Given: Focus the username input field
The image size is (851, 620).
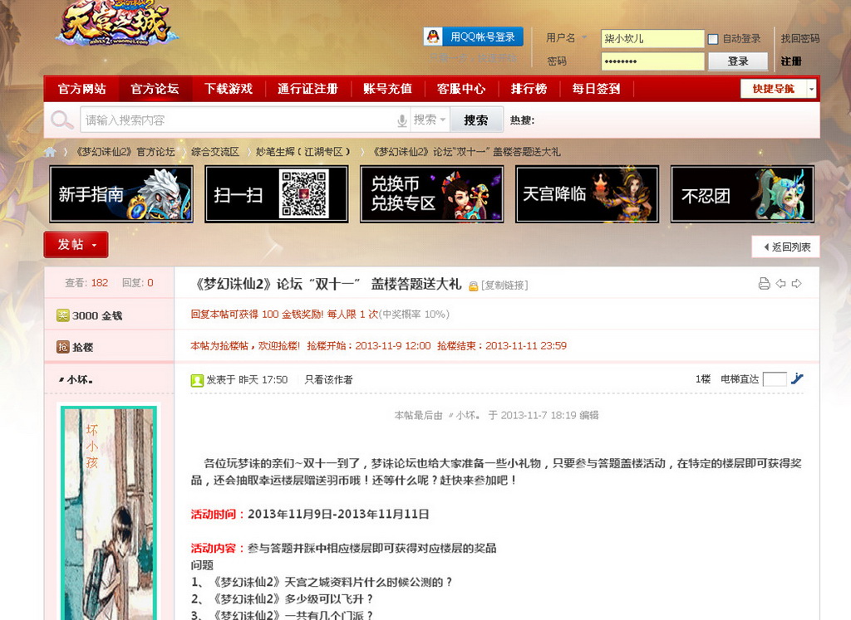Looking at the screenshot, I should [652, 38].
